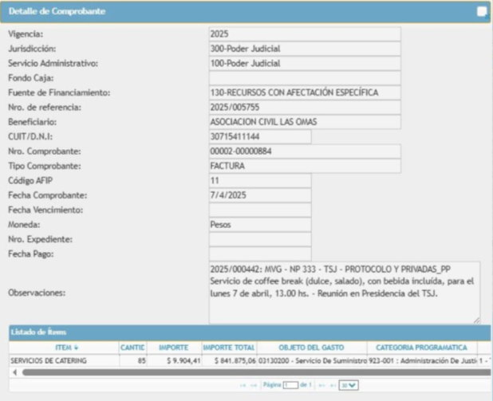Click the resize handle of Observaciones box
493x401 pixels.
coord(477,320)
